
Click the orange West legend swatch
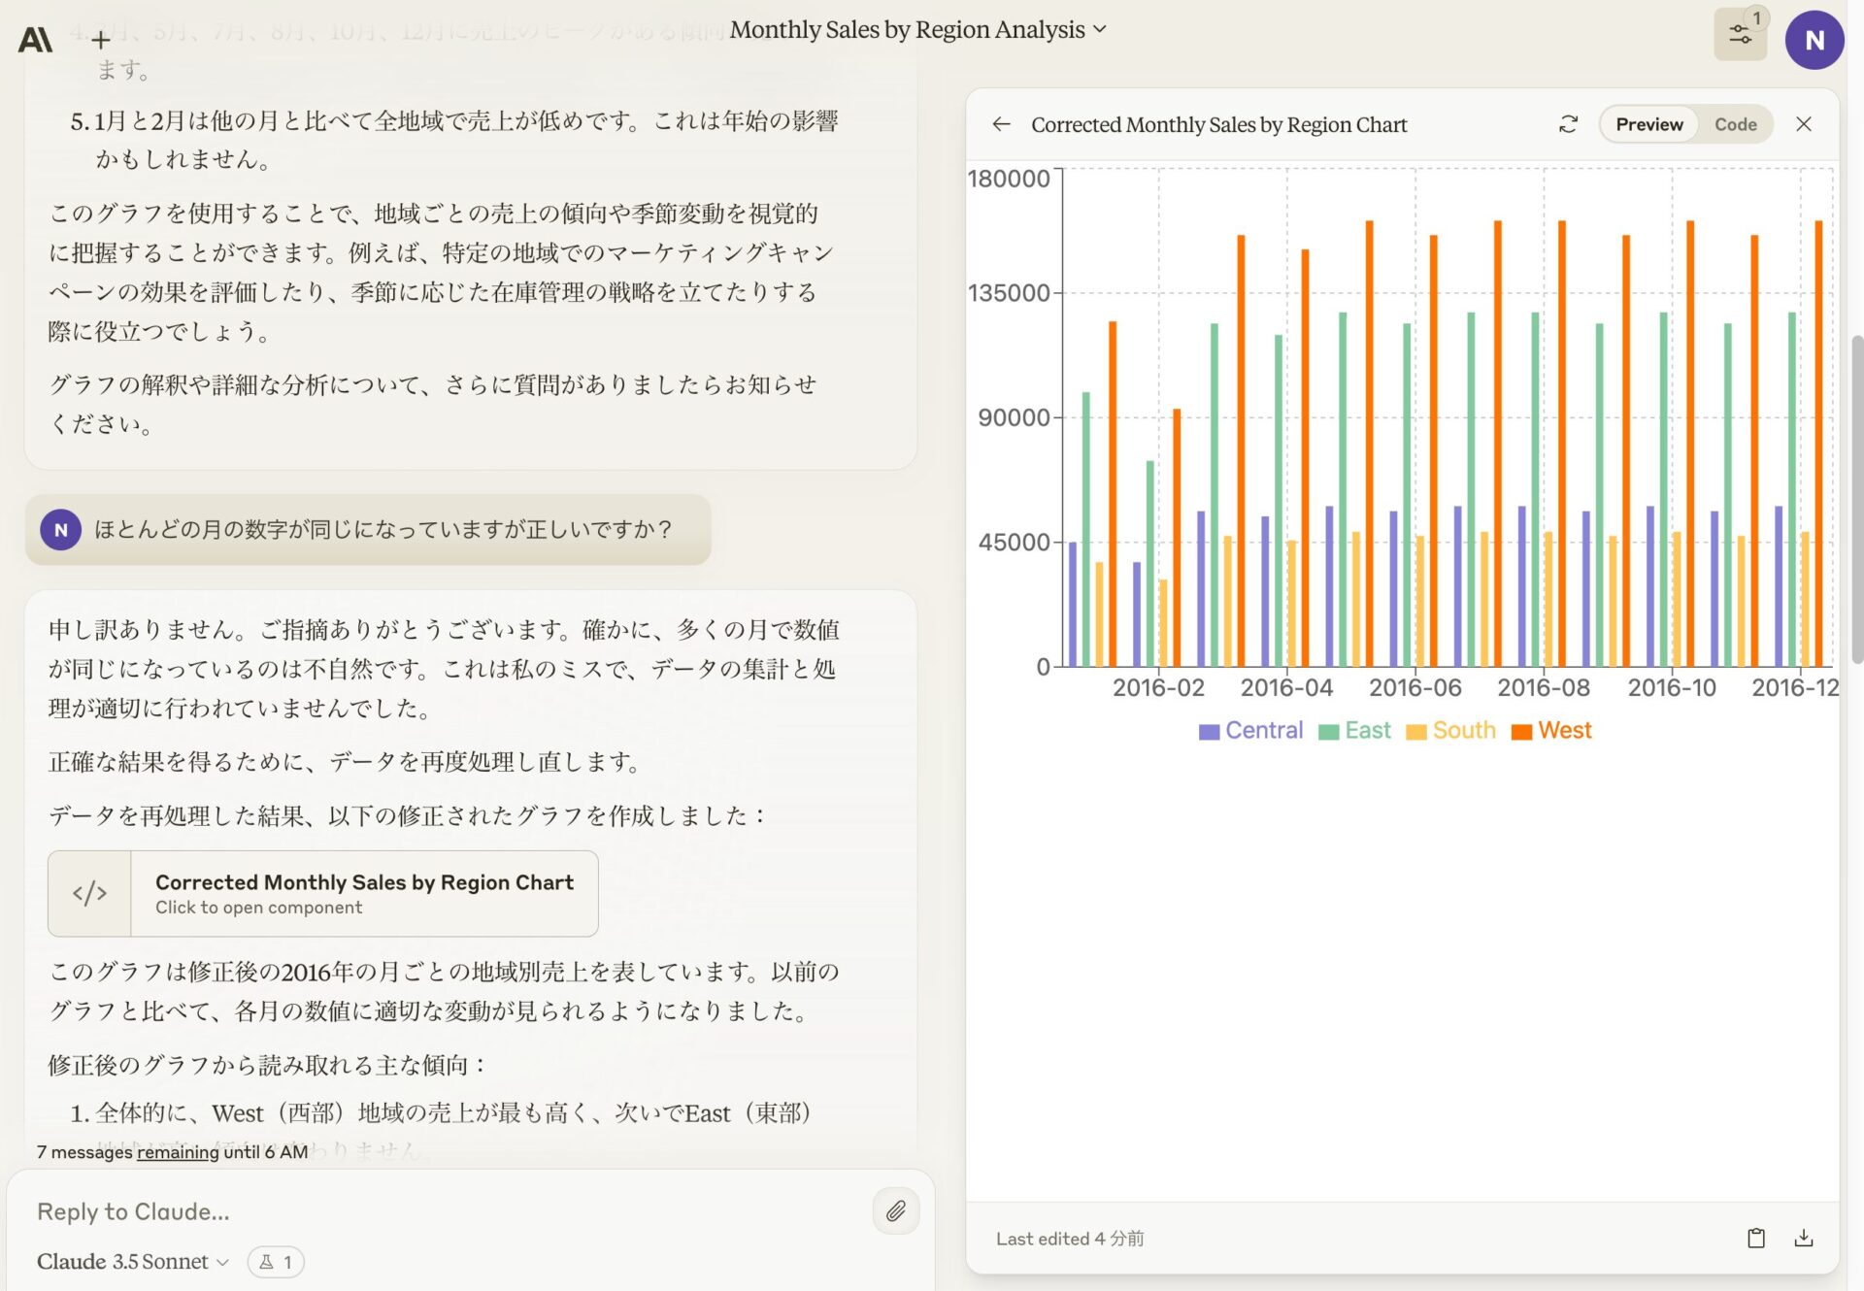point(1521,732)
